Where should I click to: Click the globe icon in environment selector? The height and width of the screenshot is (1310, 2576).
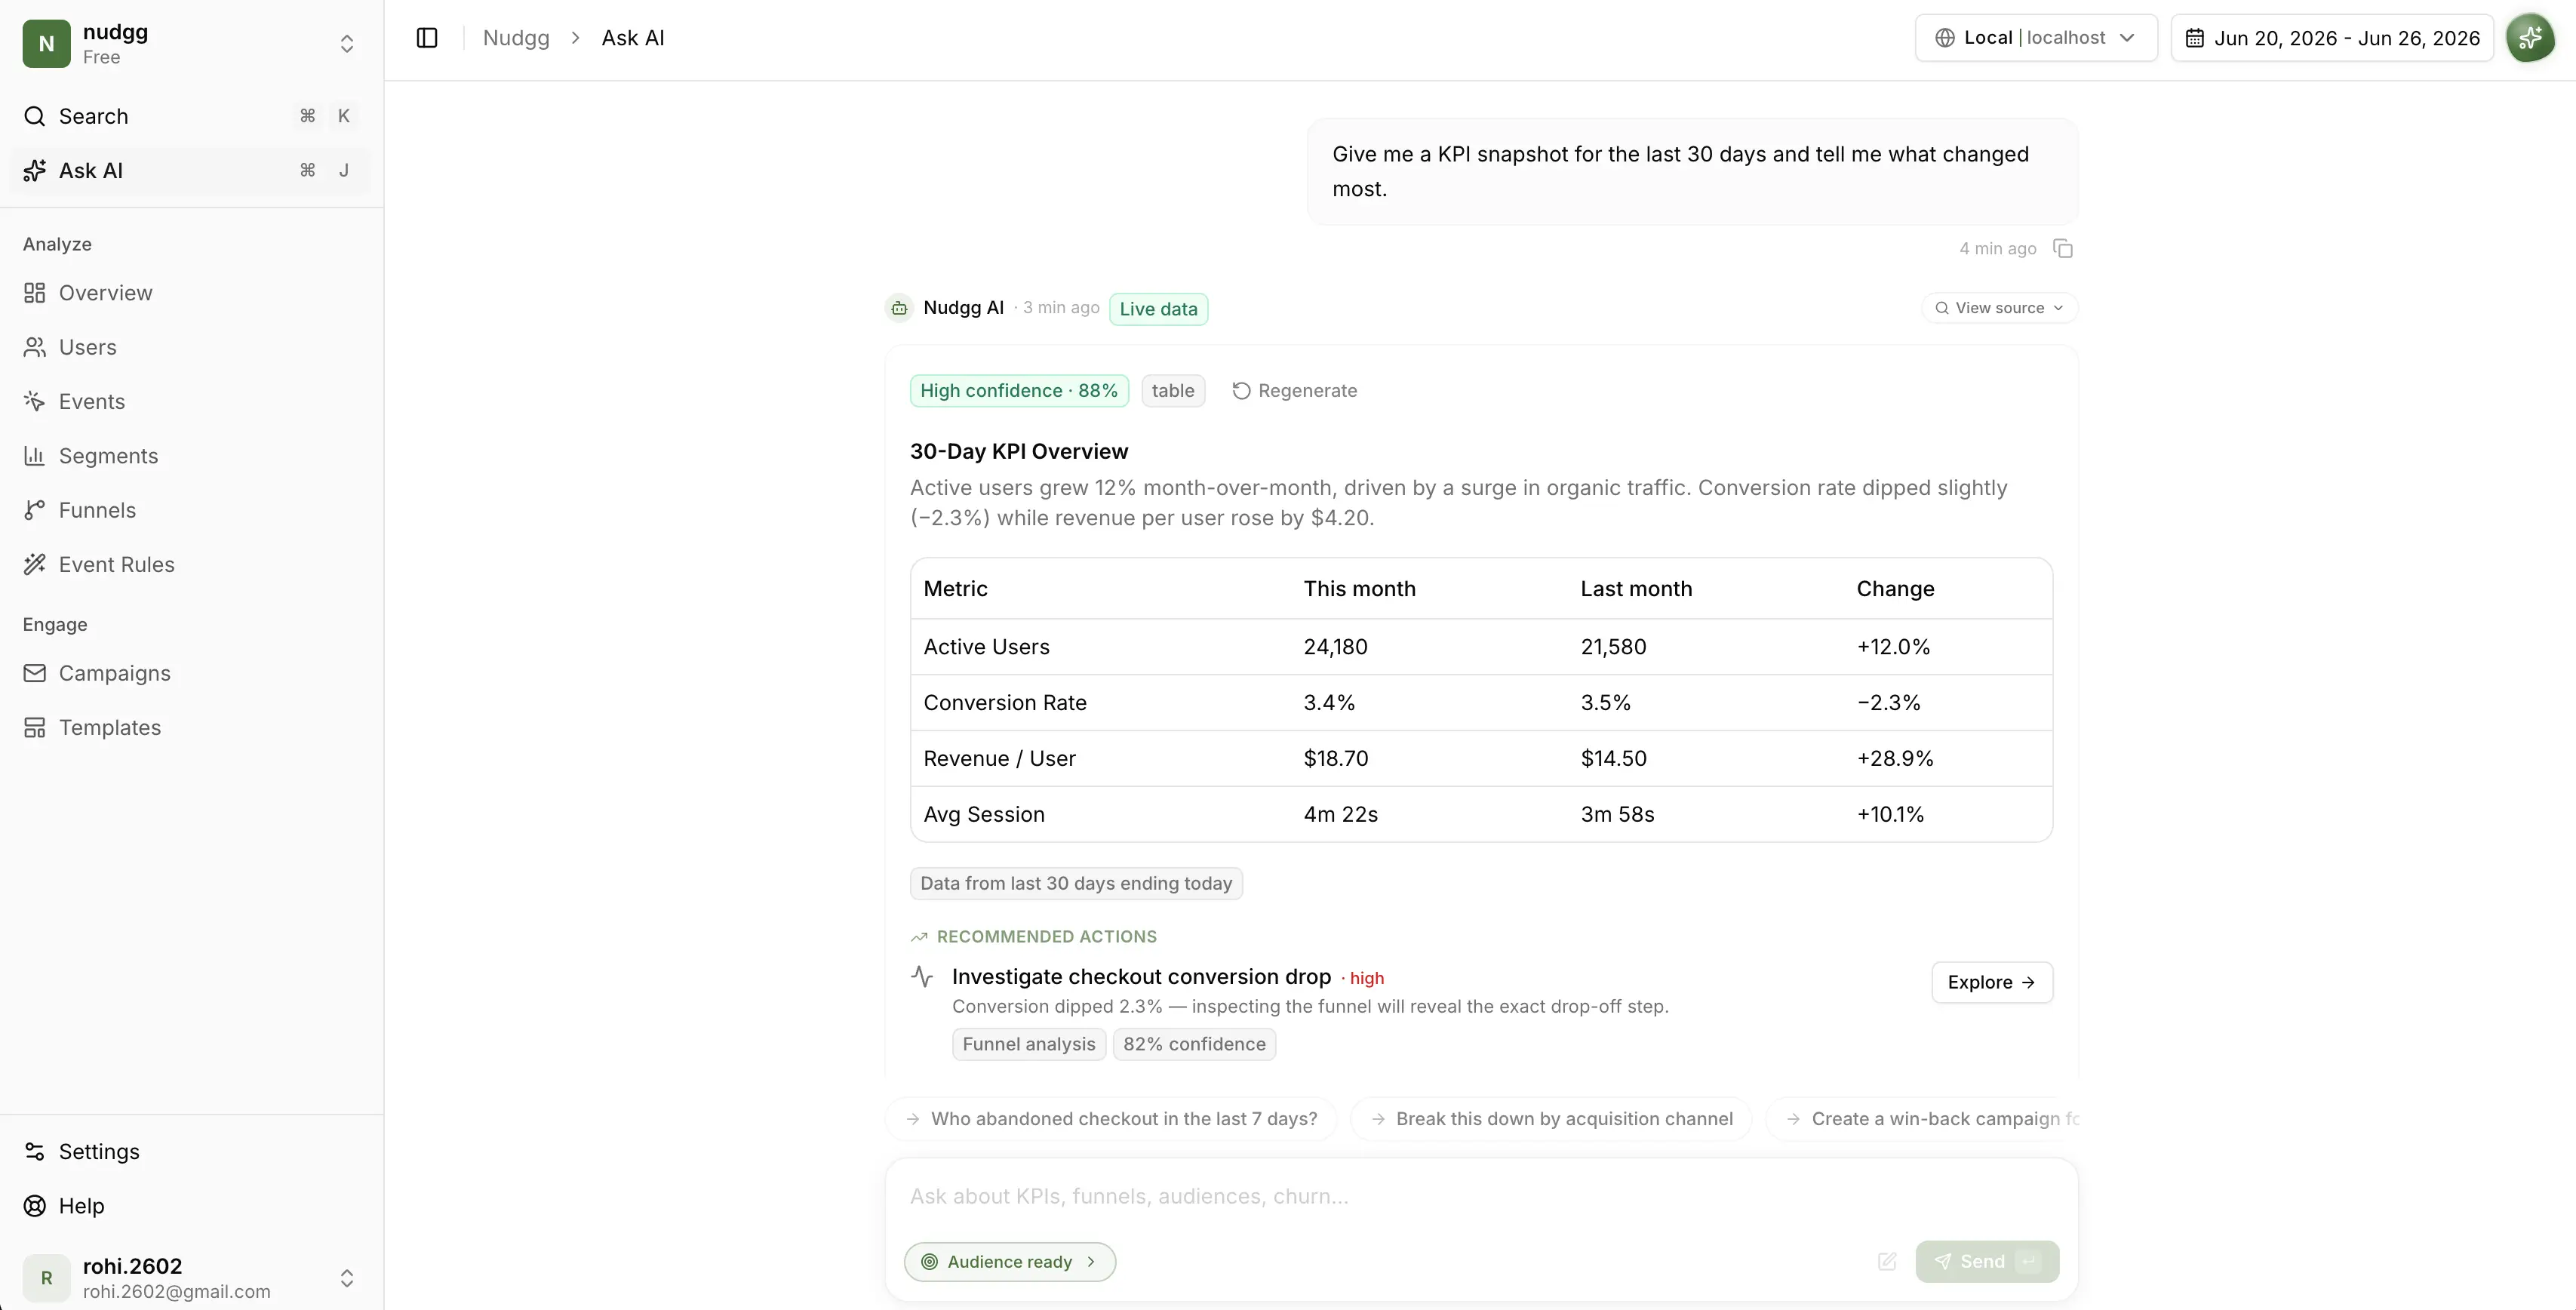[1945, 38]
